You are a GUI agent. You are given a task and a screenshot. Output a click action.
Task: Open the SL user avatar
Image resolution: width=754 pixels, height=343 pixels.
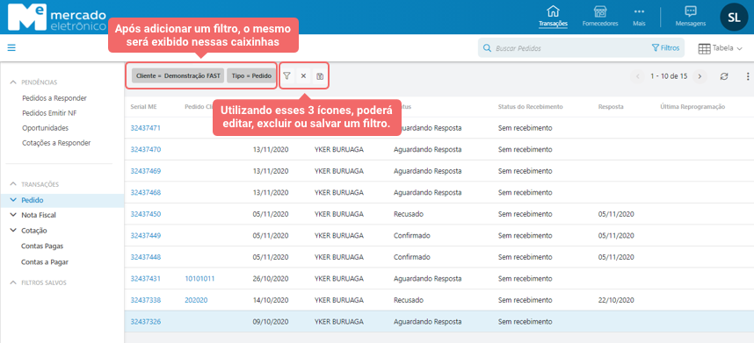[x=734, y=18]
